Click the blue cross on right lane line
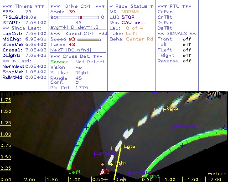This screenshot has height=182, width=228. 183,146
